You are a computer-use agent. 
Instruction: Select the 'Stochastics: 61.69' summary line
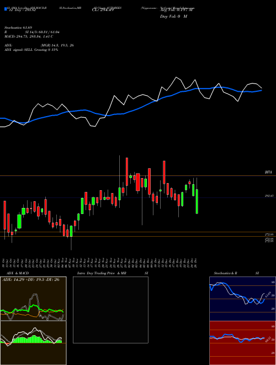coord(18,28)
